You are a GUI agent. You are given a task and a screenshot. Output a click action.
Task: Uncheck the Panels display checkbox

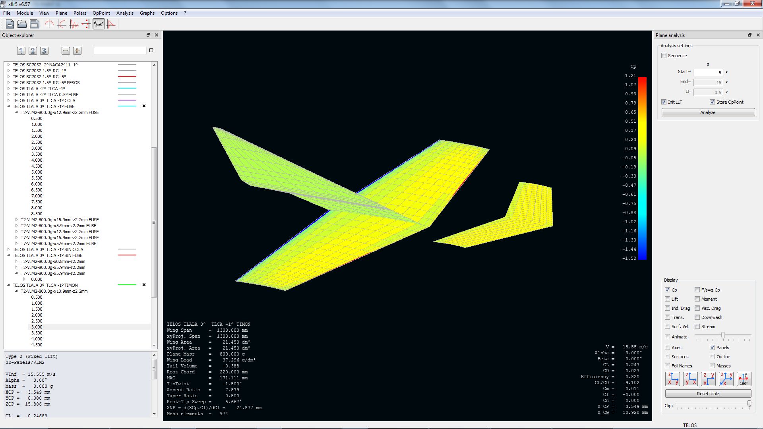pyautogui.click(x=713, y=348)
